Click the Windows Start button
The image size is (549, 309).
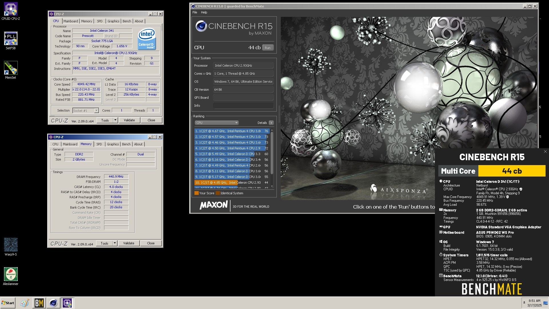8,303
